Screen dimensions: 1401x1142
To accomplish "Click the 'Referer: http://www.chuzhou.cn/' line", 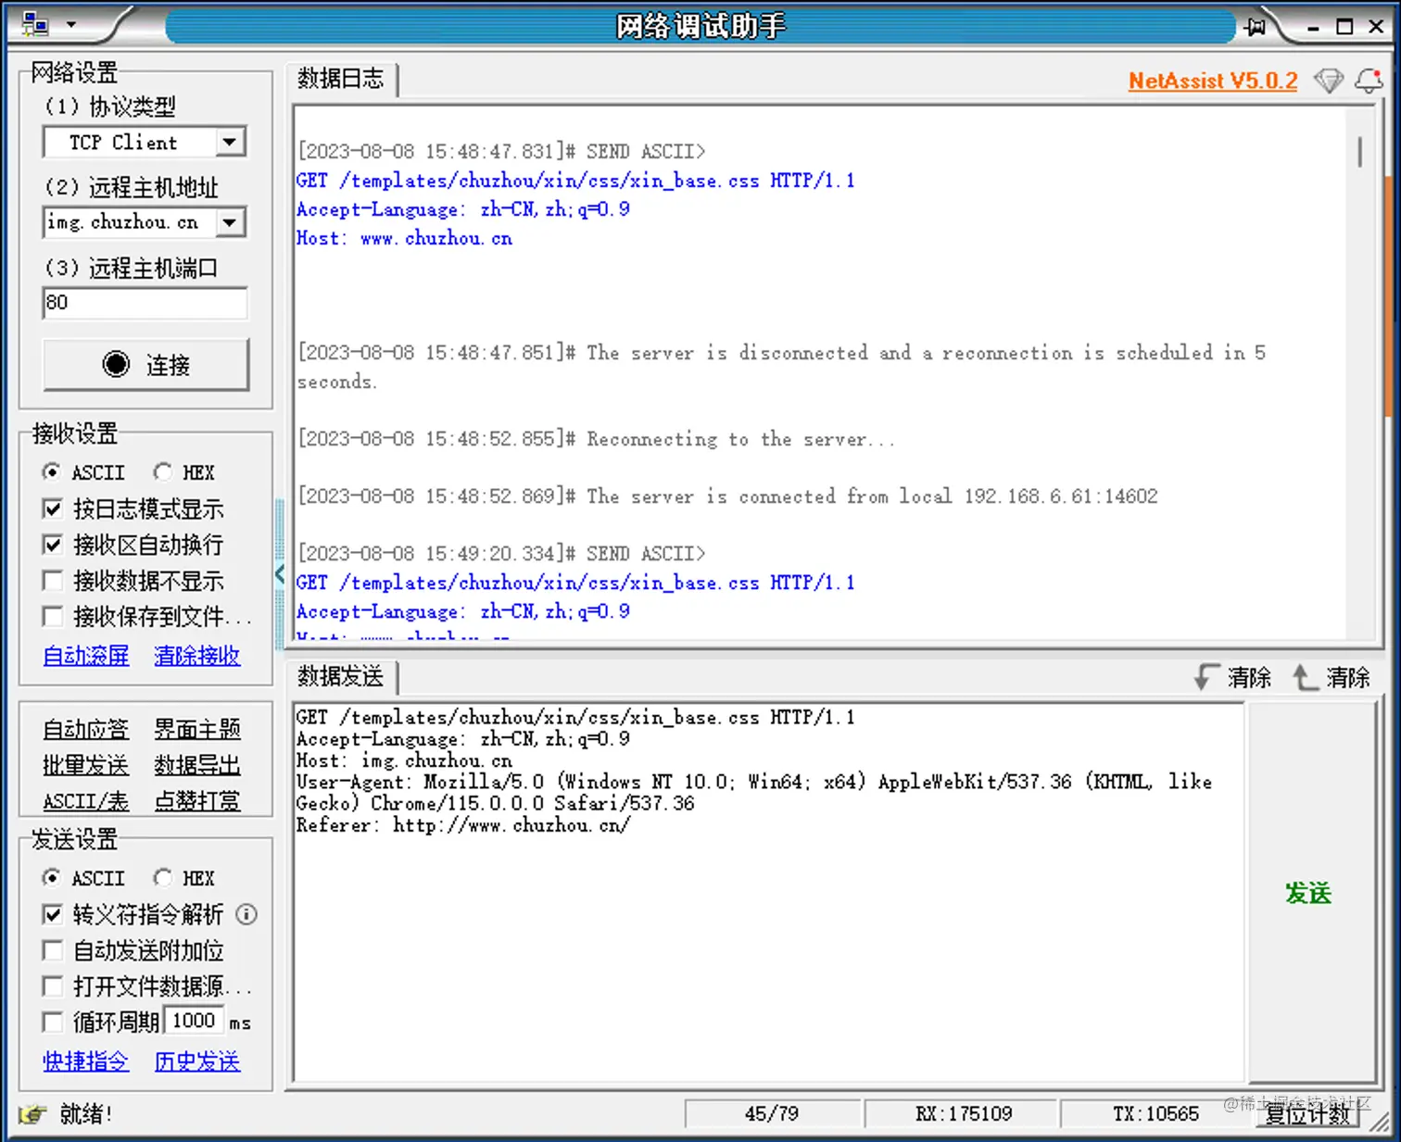I will click(x=463, y=825).
